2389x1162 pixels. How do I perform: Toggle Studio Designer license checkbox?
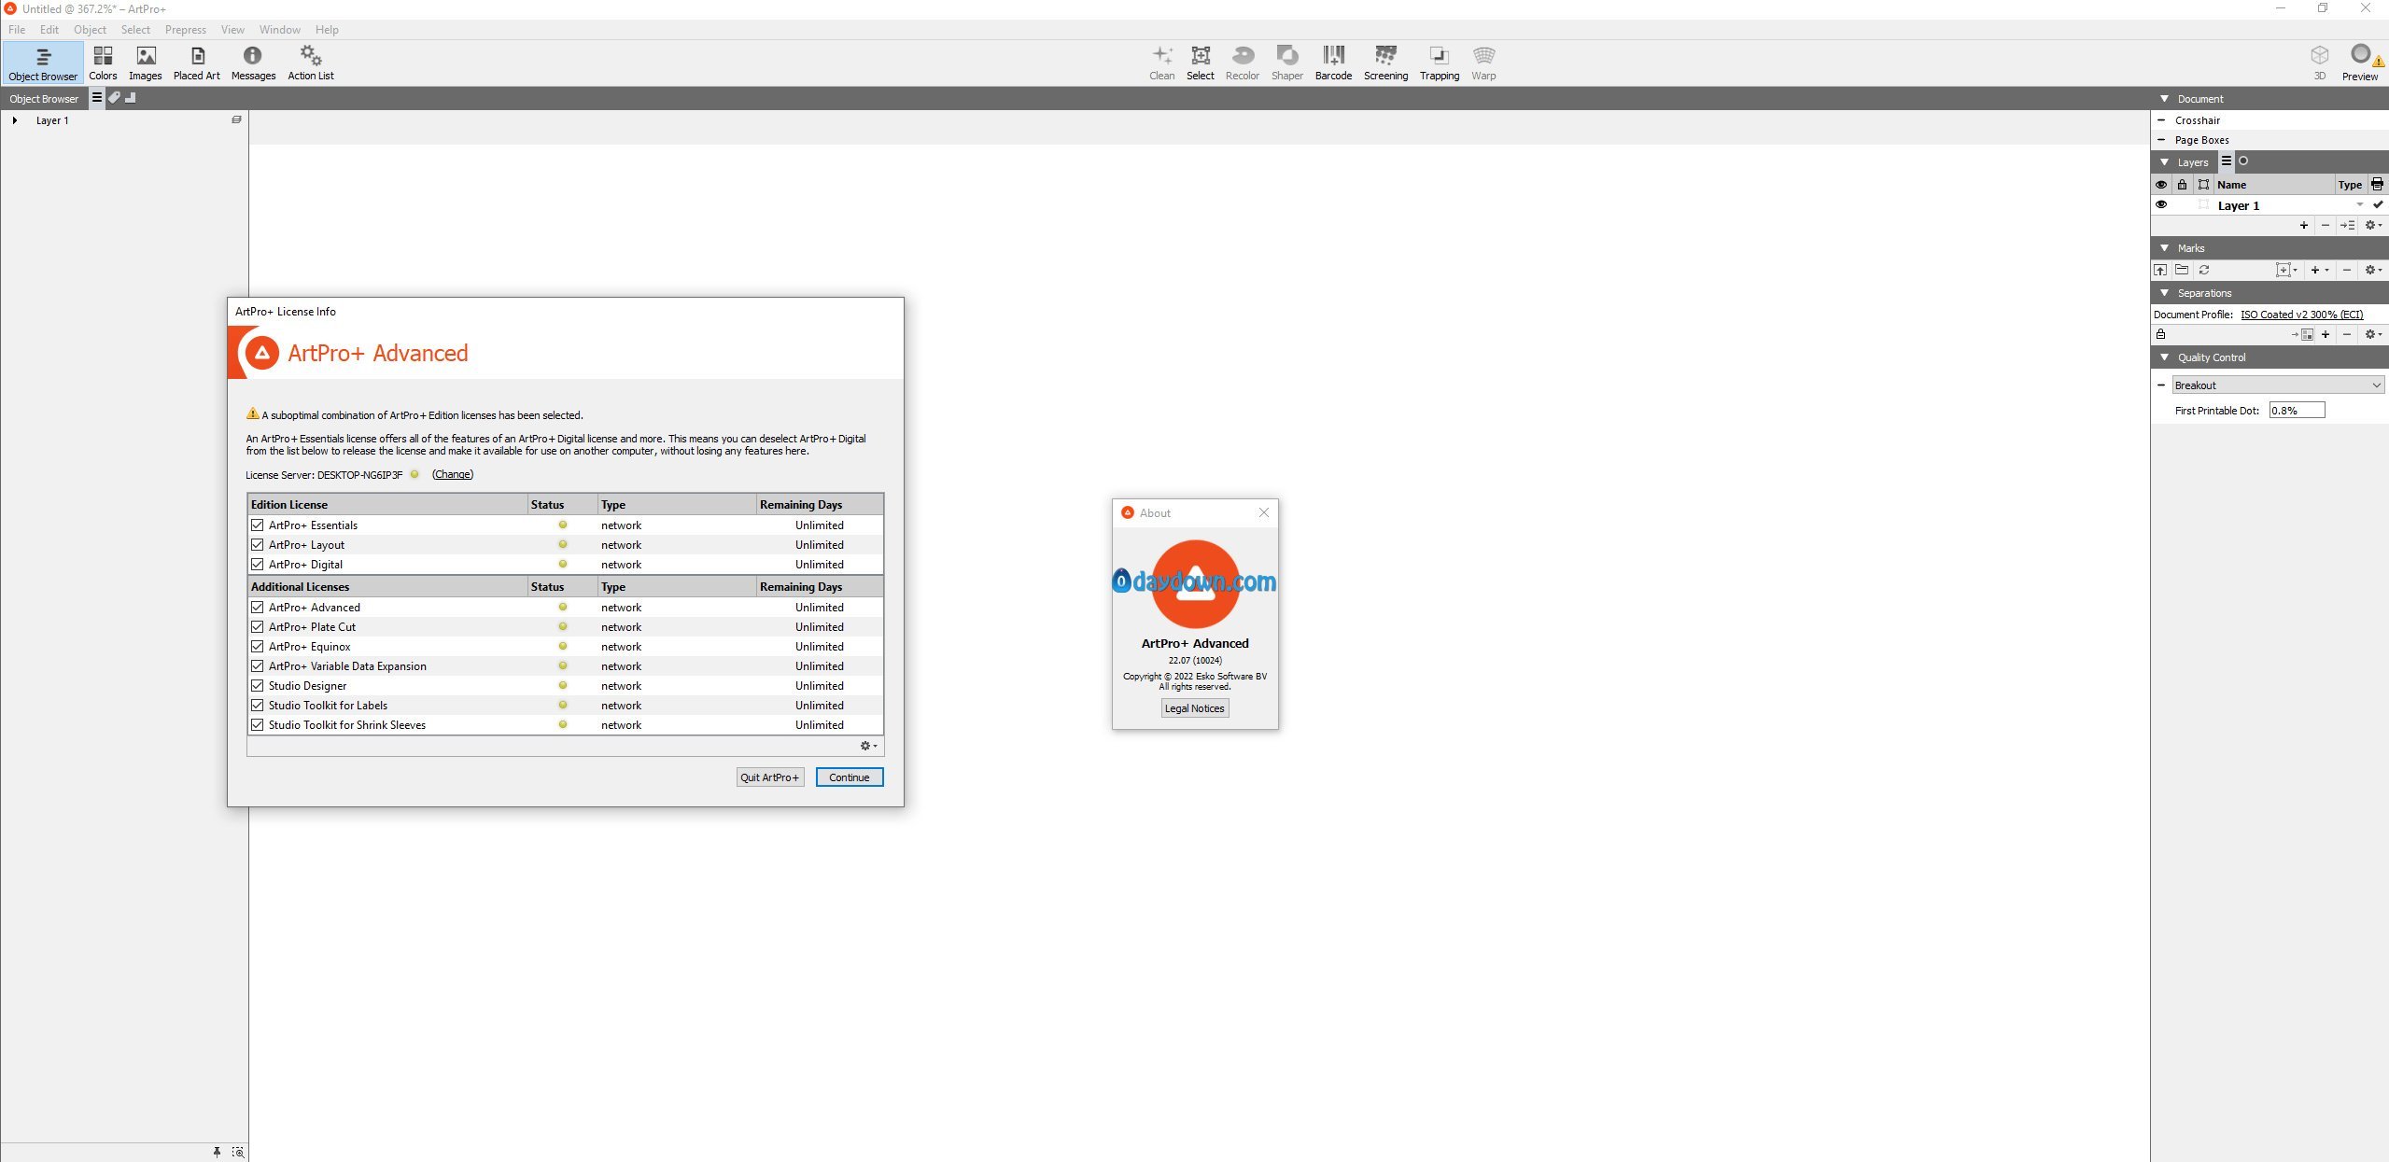[x=258, y=686]
